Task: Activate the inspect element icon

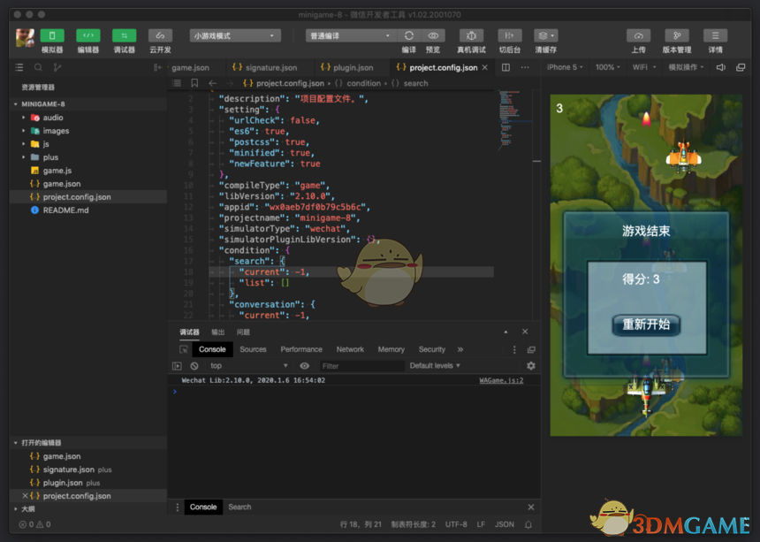Action: pos(184,349)
